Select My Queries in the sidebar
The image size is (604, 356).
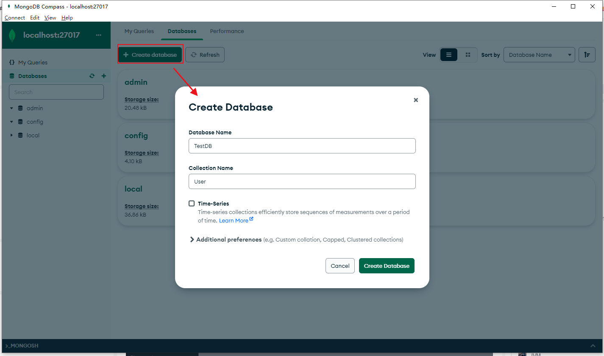[x=33, y=62]
